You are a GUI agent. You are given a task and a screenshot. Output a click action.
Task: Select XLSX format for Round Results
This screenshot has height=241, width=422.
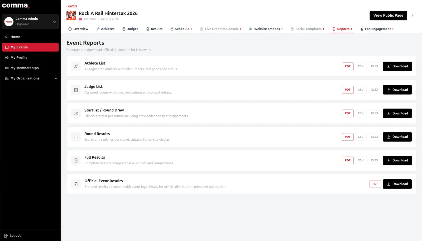pos(374,137)
